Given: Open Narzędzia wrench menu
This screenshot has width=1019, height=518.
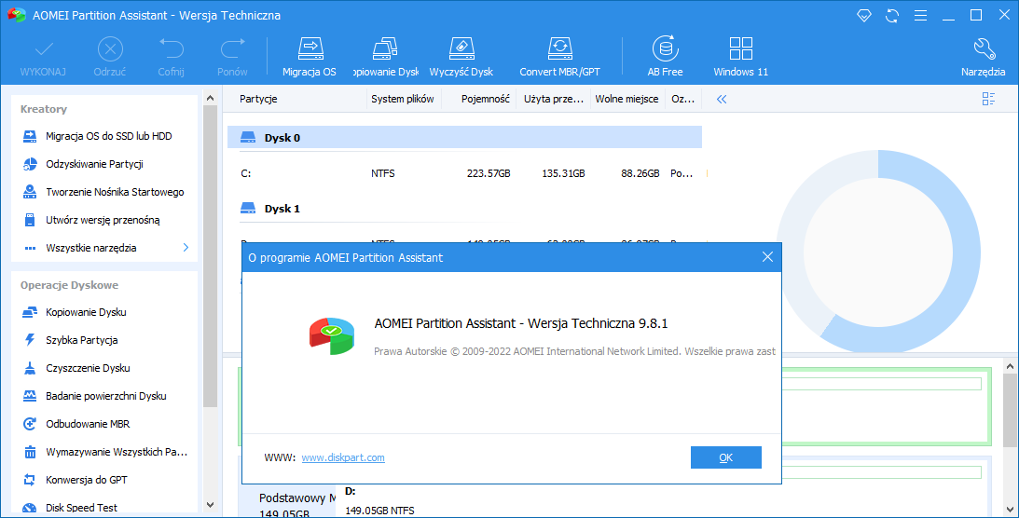Looking at the screenshot, I should point(984,57).
